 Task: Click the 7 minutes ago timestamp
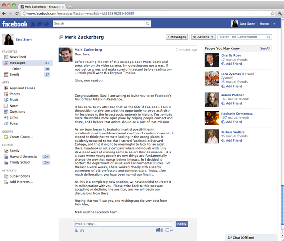186,50
